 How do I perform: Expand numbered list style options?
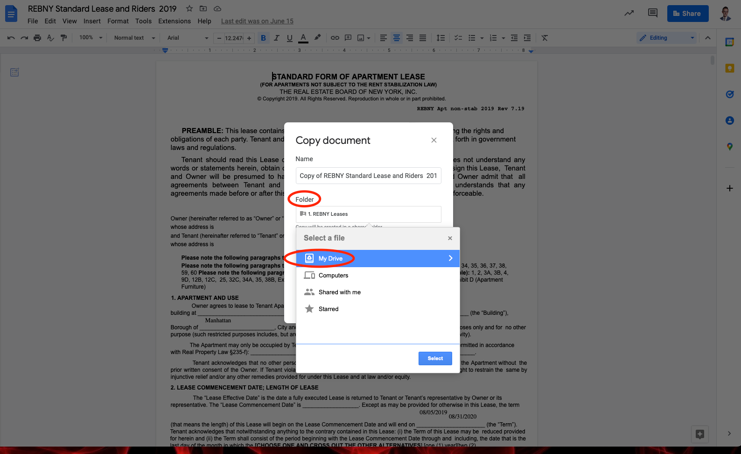pos(503,38)
